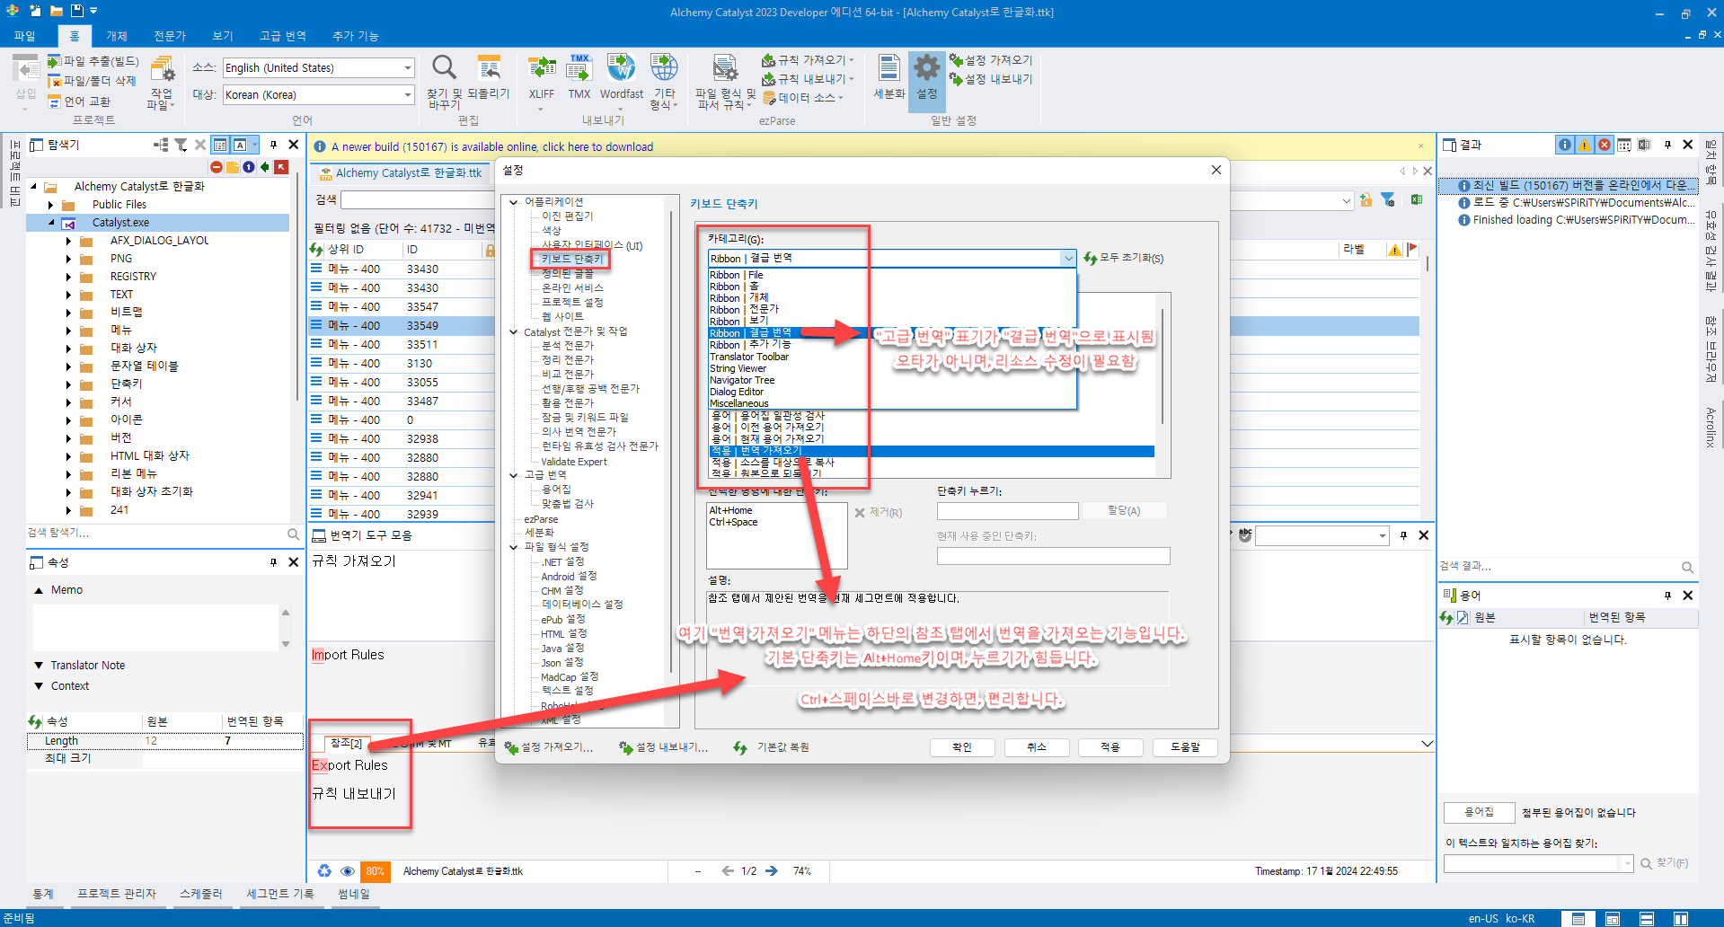1724x927 pixels.
Task: Click the orange 80% progress indicator
Action: [375, 871]
